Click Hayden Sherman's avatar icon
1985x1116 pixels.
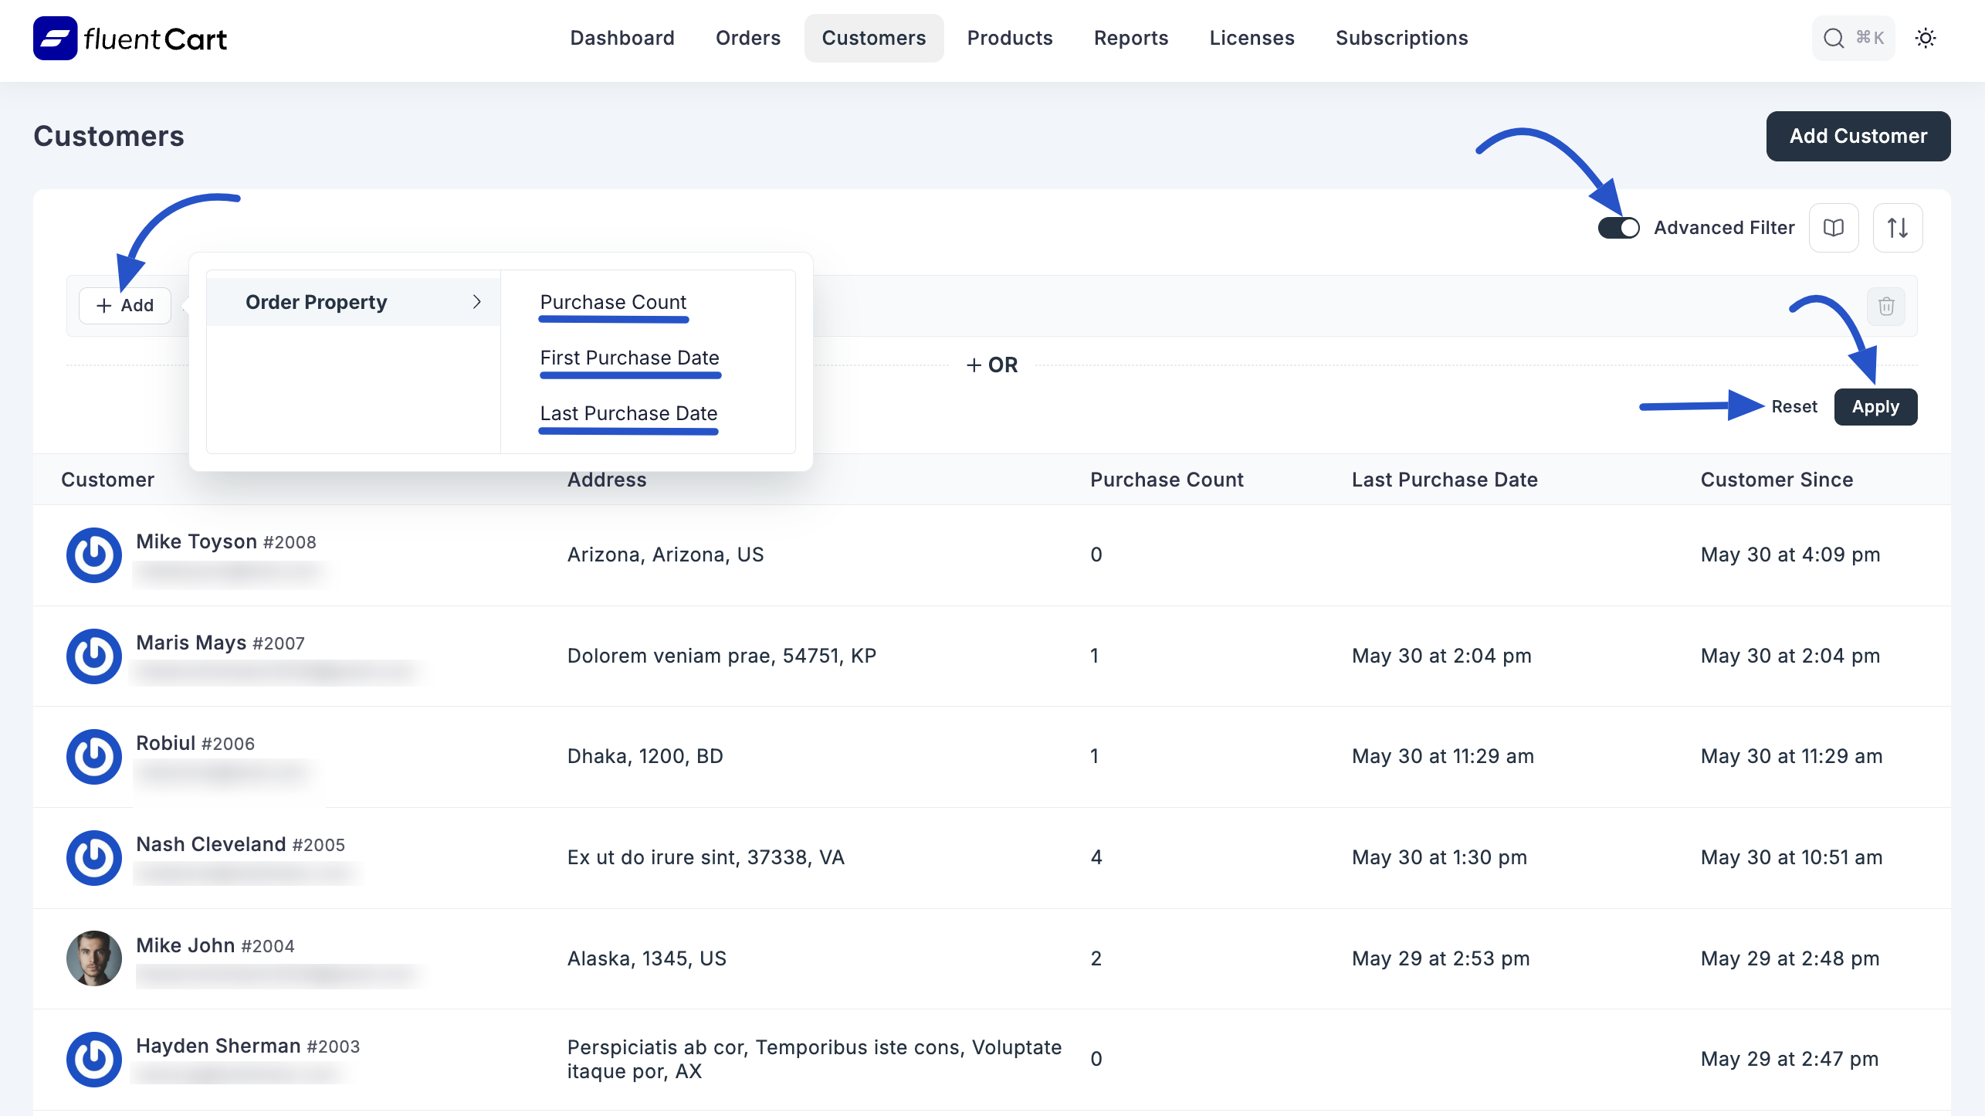tap(93, 1059)
